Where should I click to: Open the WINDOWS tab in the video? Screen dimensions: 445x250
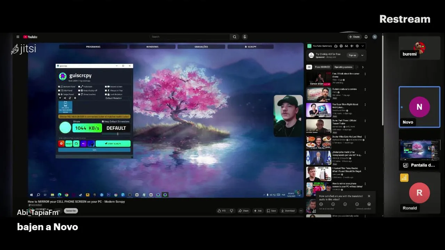coord(152,47)
